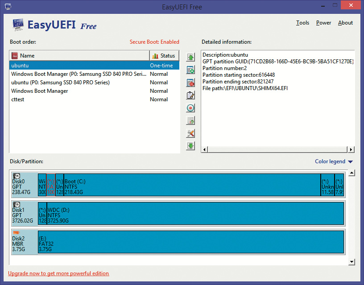This screenshot has width=364, height=285.
Task: Click the Secure Boot: Enabled status text
Action: pos(154,42)
